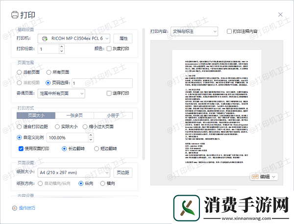This screenshot has height=224, width=294.
Task: Tick the 打印注释内容 checkbox
Action: click(229, 31)
